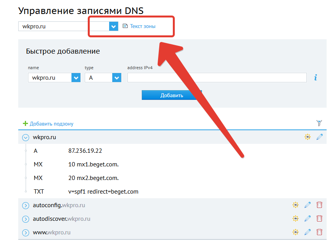Image resolution: width=334 pixels, height=248 pixels.
Task: Delete the autoconfig.wkpro.ru subzone
Action: point(319,205)
